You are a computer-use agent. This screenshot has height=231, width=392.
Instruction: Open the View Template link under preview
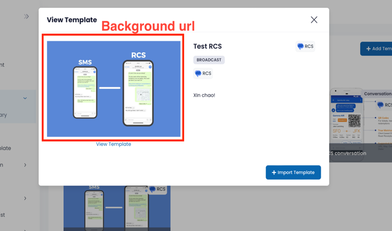113,144
